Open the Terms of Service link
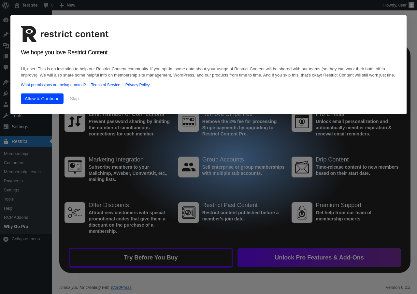The image size is (417, 294). point(106,85)
